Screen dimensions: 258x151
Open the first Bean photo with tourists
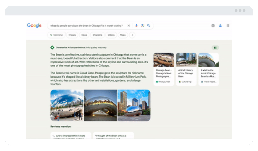click(67, 105)
